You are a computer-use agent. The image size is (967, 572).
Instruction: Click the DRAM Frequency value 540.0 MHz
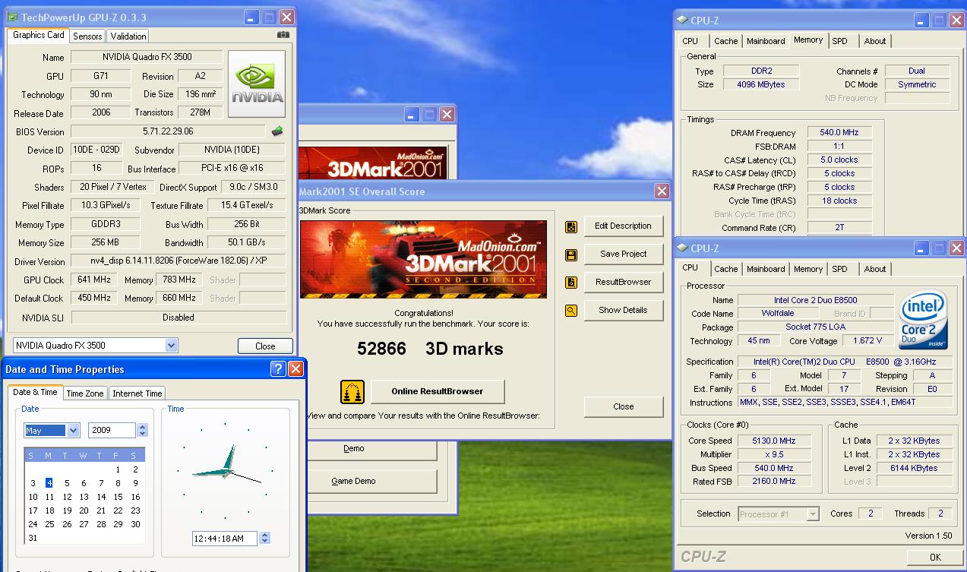click(x=839, y=132)
